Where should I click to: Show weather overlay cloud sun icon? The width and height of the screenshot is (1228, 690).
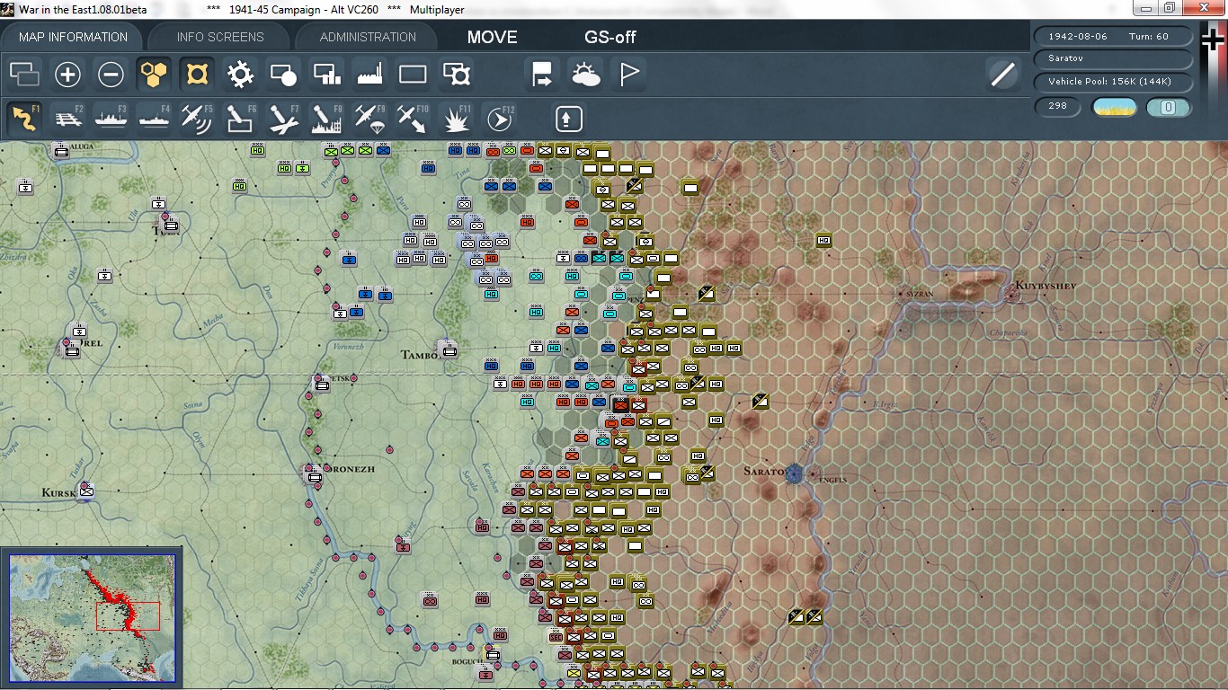[586, 74]
